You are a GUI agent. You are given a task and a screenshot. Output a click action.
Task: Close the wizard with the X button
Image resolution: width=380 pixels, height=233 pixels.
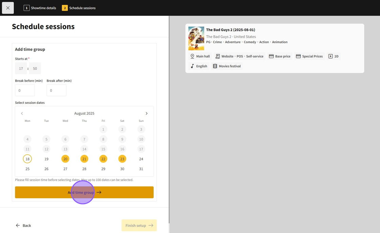coord(8,8)
